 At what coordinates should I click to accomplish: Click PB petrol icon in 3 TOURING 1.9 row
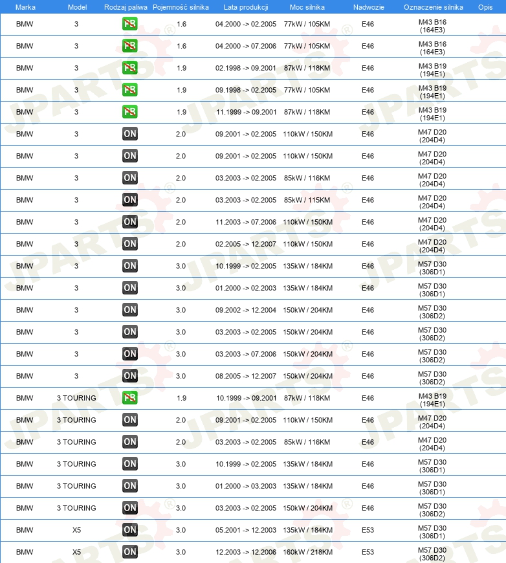point(129,398)
